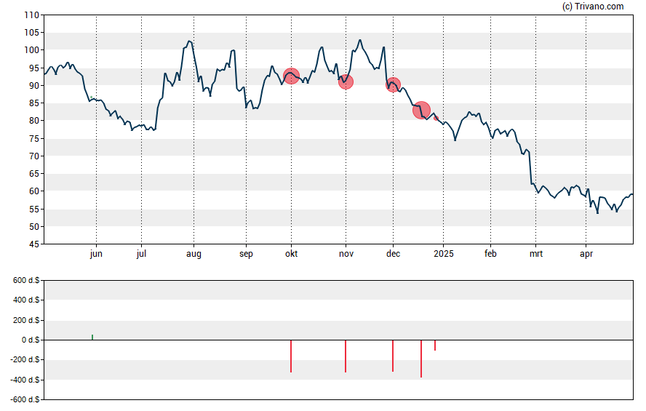This screenshot has height=411, width=646.
Task: Click the '400 d.$' axis label
Action: coord(26,300)
